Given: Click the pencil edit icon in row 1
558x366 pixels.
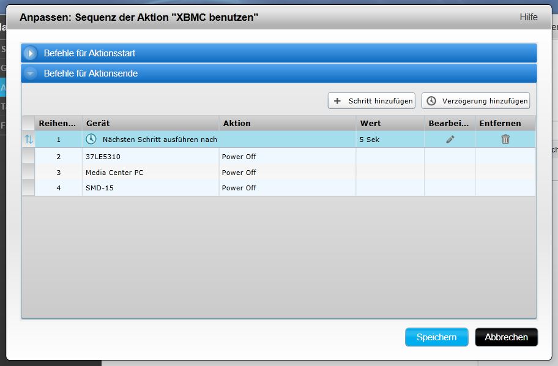Looking at the screenshot, I should point(450,140).
